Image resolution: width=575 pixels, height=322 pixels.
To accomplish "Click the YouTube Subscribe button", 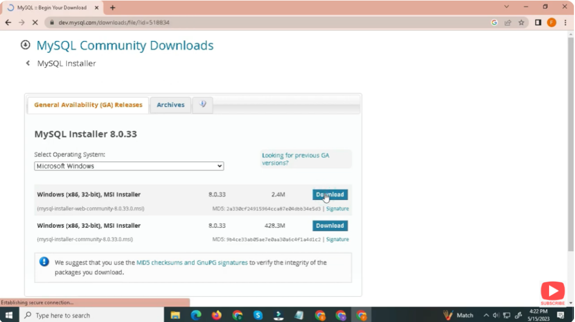I will (553, 293).
